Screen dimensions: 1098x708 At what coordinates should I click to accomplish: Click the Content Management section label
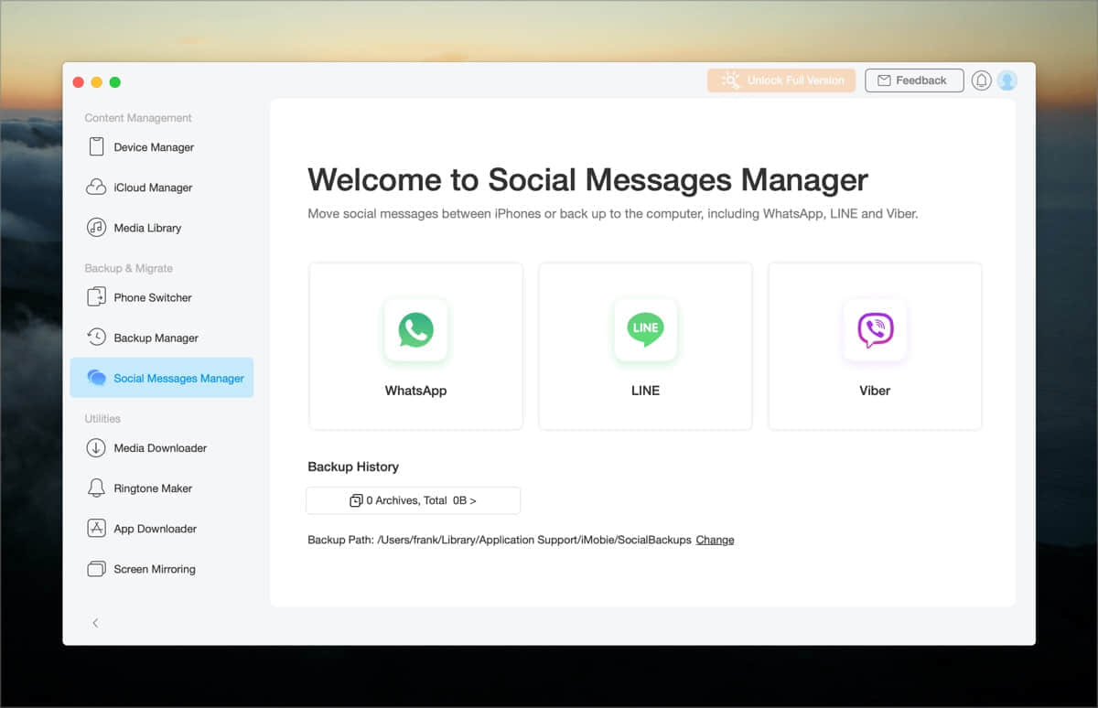(138, 118)
